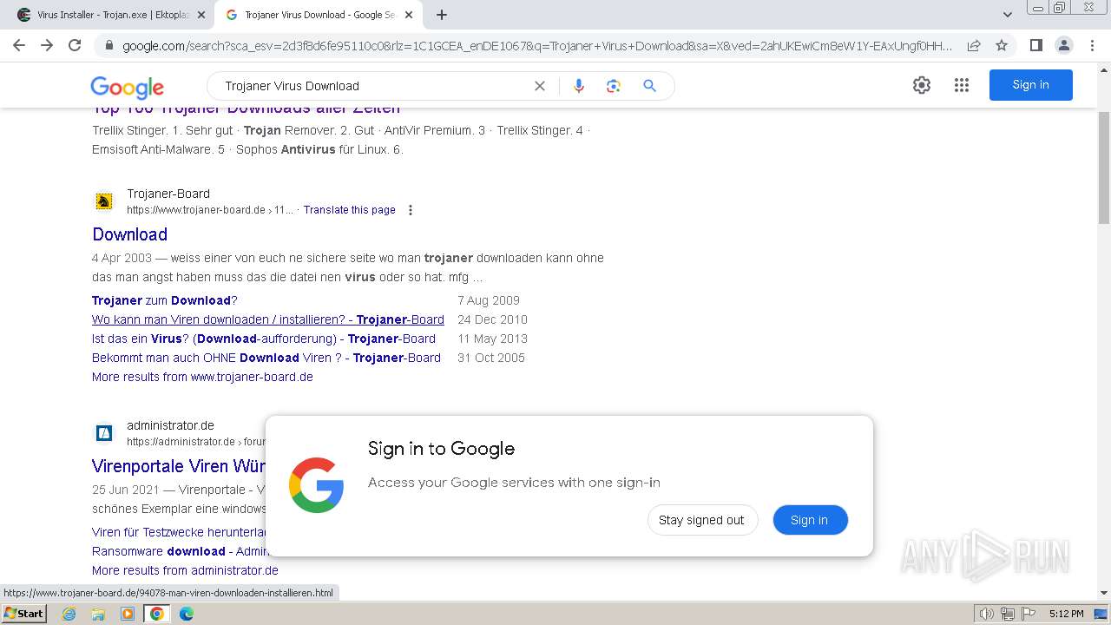This screenshot has height=625, width=1111.
Task: Click Sign in button in header
Action: 1031,85
